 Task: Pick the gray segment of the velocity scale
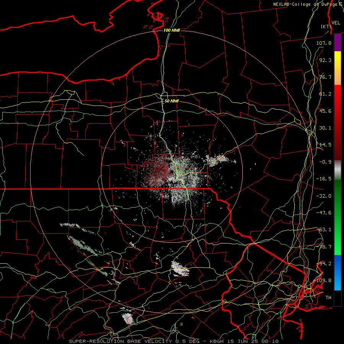pos(338,170)
